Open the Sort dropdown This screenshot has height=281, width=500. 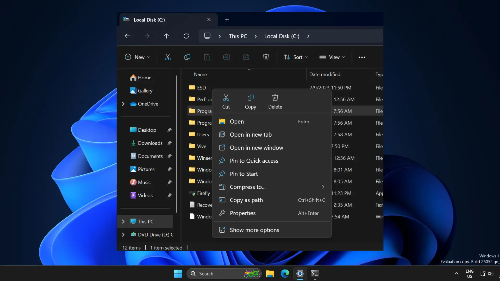(296, 57)
